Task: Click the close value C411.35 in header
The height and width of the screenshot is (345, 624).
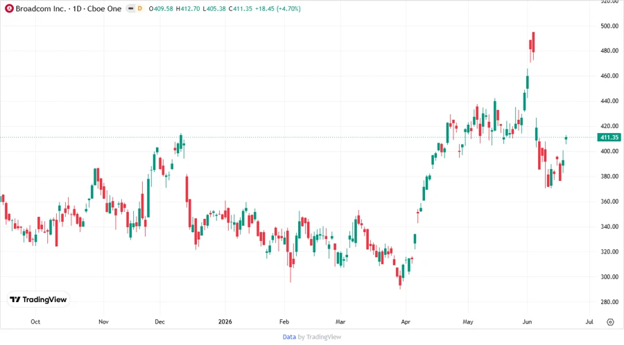Action: [241, 9]
